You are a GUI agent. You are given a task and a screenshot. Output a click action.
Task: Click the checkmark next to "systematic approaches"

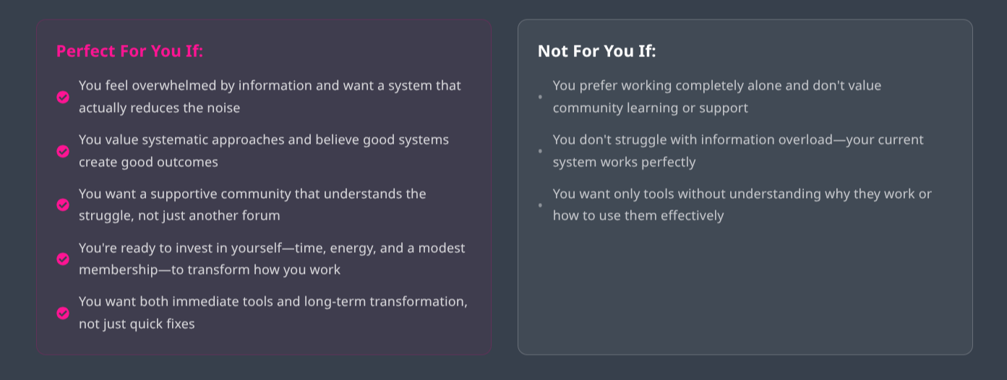click(63, 151)
